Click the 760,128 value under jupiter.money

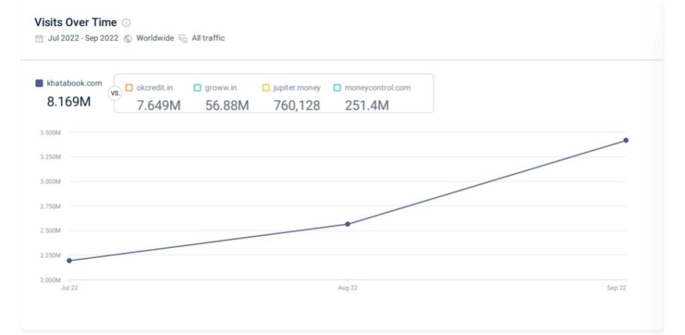(297, 105)
